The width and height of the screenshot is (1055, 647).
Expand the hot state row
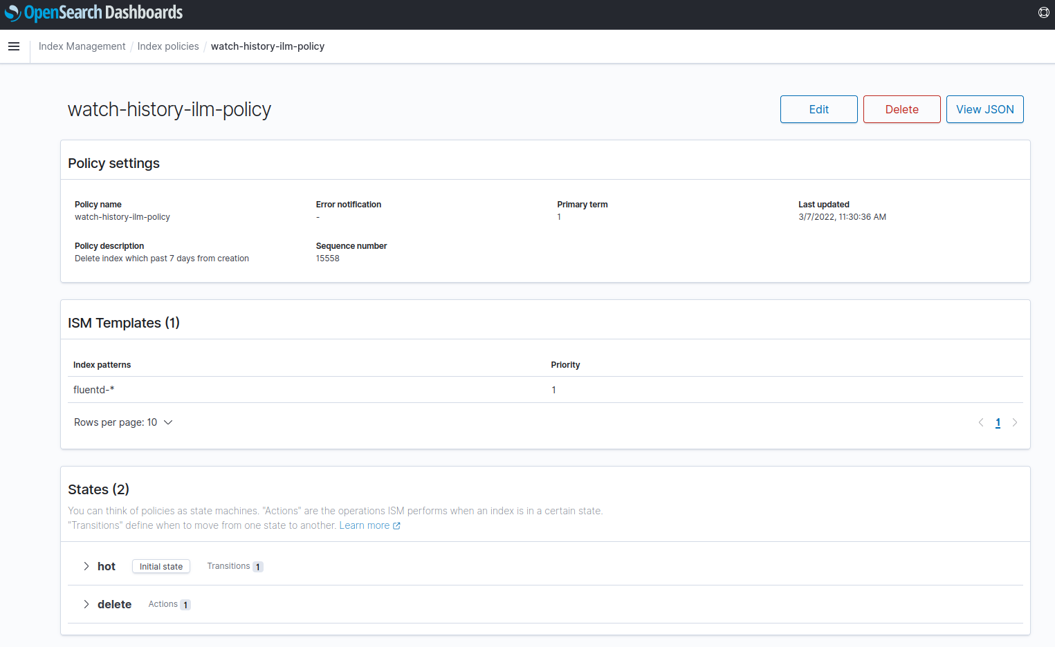tap(86, 566)
